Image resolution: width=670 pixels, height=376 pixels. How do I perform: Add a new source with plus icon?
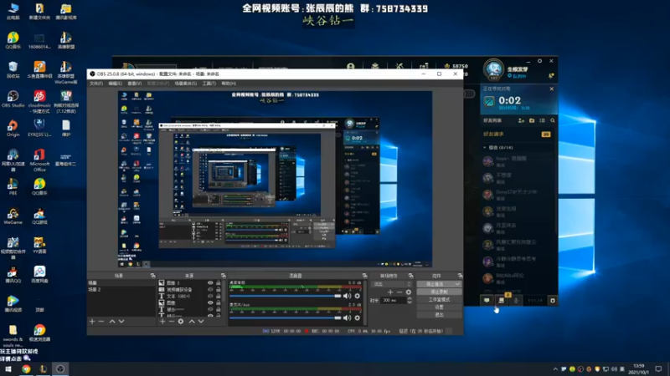tap(162, 322)
